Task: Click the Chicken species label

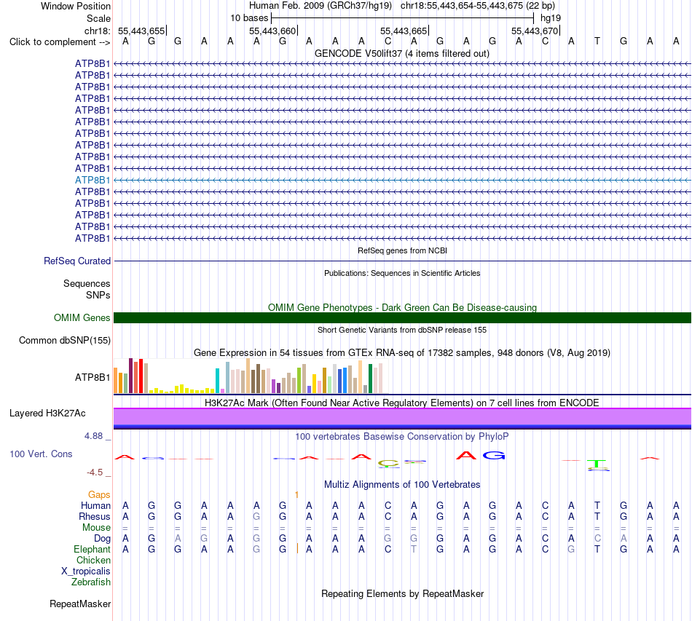Action: click(93, 560)
